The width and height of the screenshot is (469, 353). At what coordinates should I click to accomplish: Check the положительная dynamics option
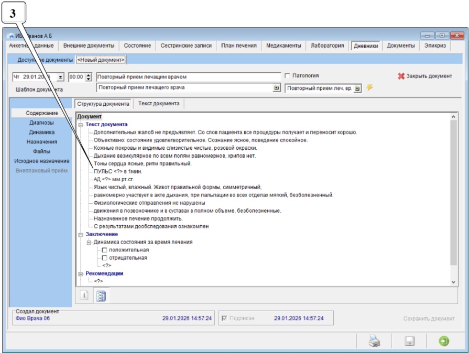(x=105, y=250)
